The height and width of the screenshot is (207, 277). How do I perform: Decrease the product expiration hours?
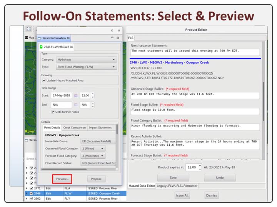coord(200,169)
